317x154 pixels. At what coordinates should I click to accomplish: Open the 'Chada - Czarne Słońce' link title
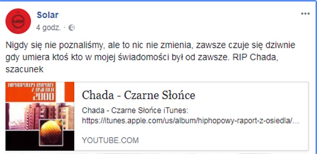tap(138, 95)
